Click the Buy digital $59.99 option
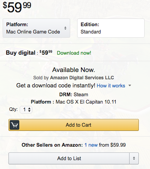The image size is (150, 169). coord(29,53)
